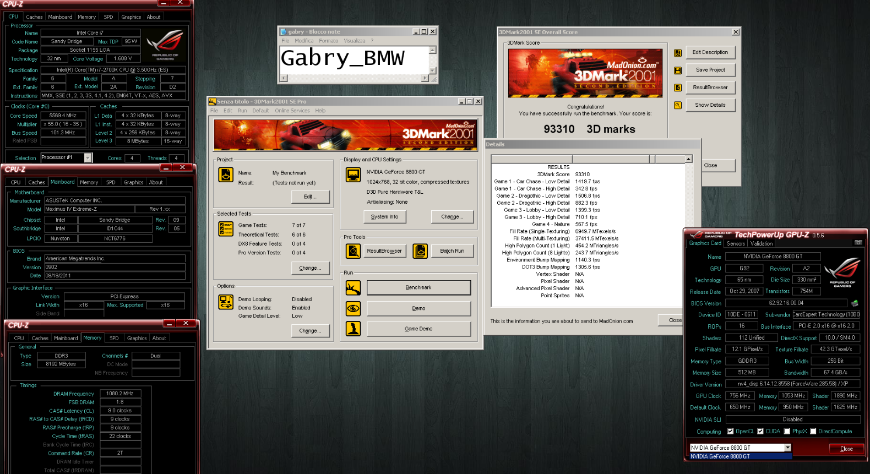Switch to SPD tab in CPU-Z Mainboard window

click(x=111, y=182)
